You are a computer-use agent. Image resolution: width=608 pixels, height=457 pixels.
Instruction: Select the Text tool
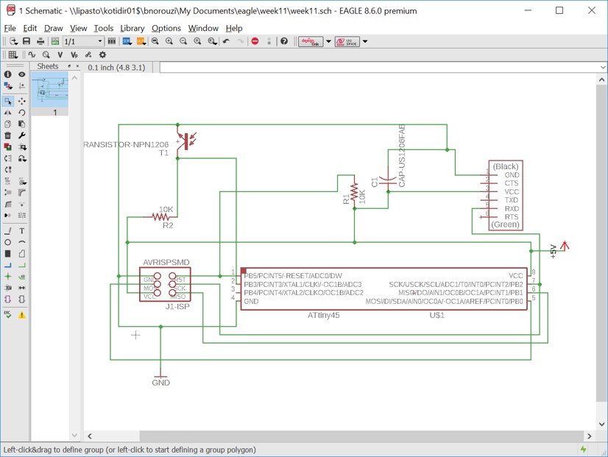[22, 231]
